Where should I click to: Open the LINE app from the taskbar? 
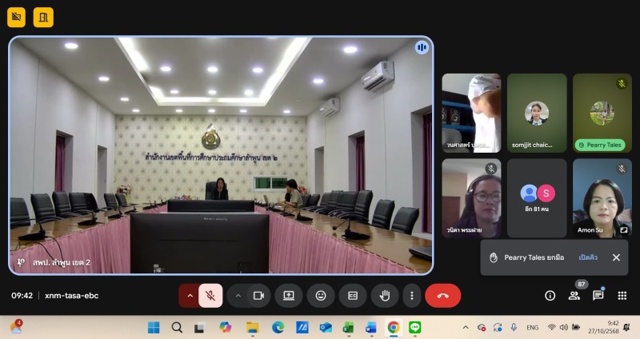(414, 327)
